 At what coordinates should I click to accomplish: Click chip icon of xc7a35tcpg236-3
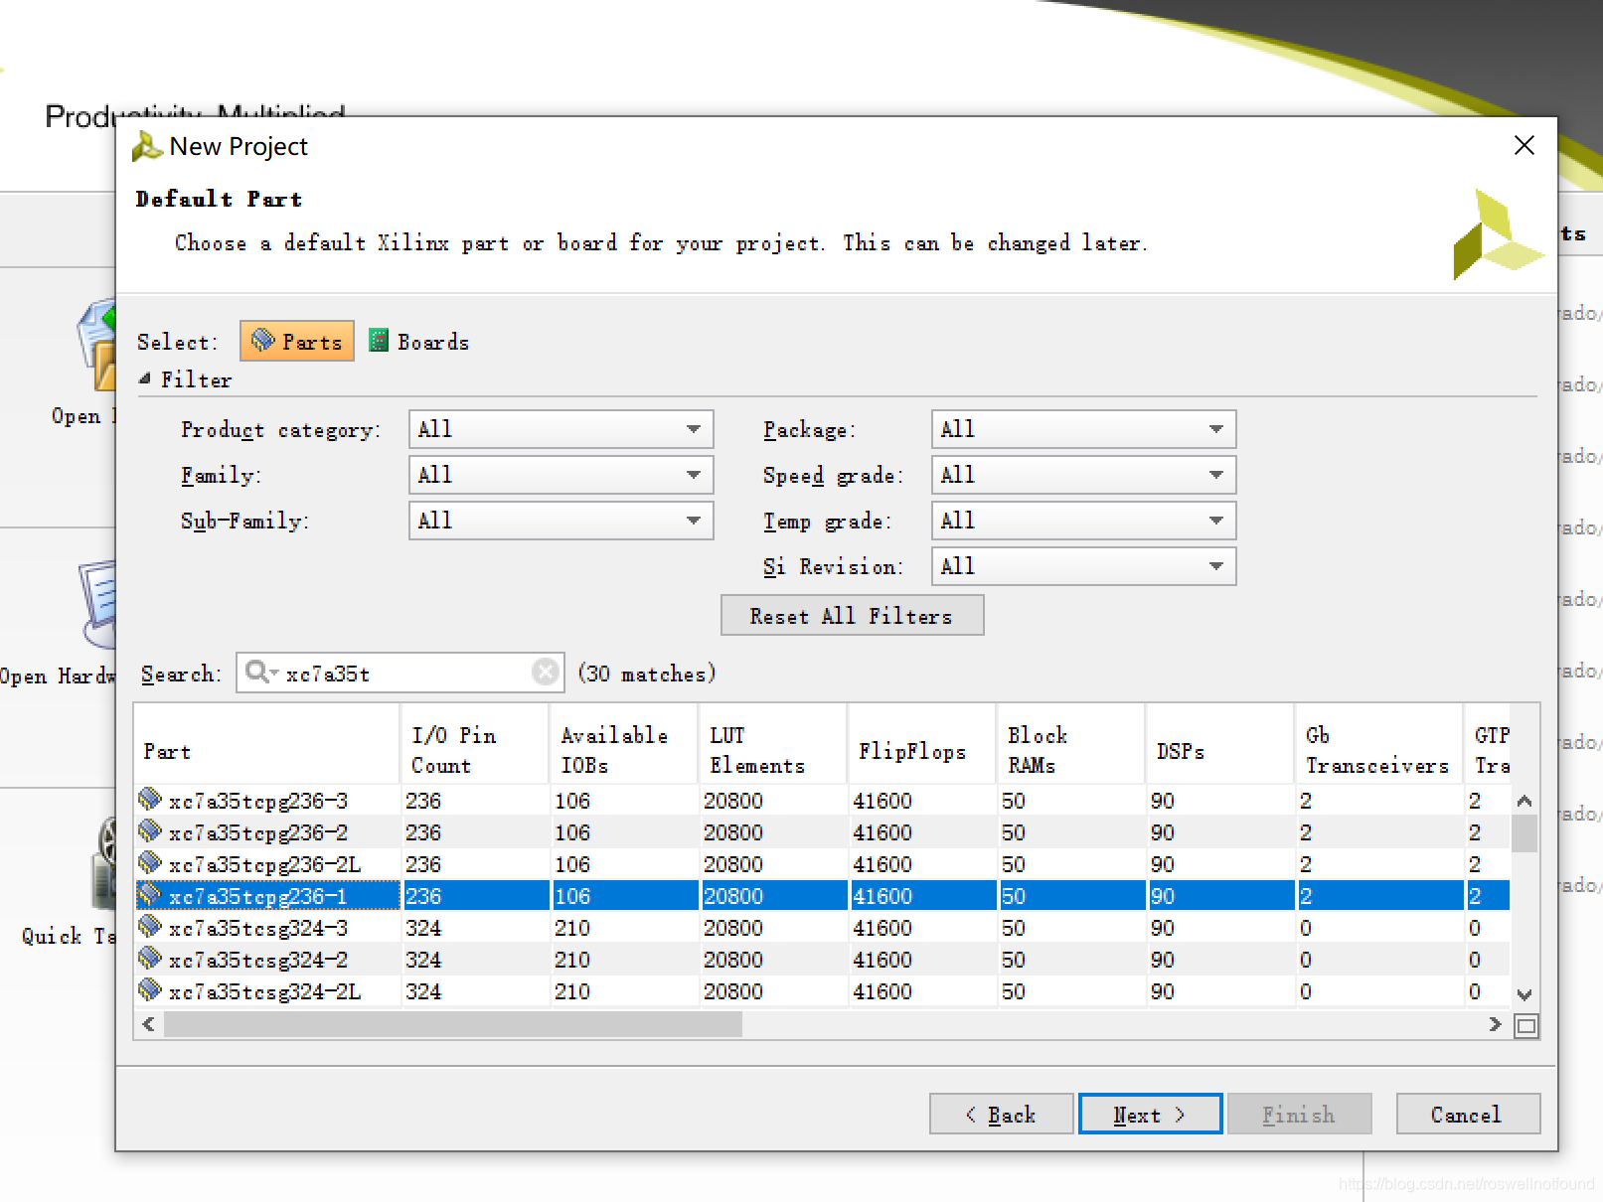coord(150,799)
